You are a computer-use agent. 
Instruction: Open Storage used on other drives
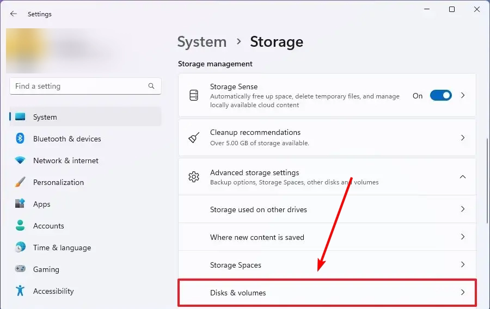click(x=327, y=209)
